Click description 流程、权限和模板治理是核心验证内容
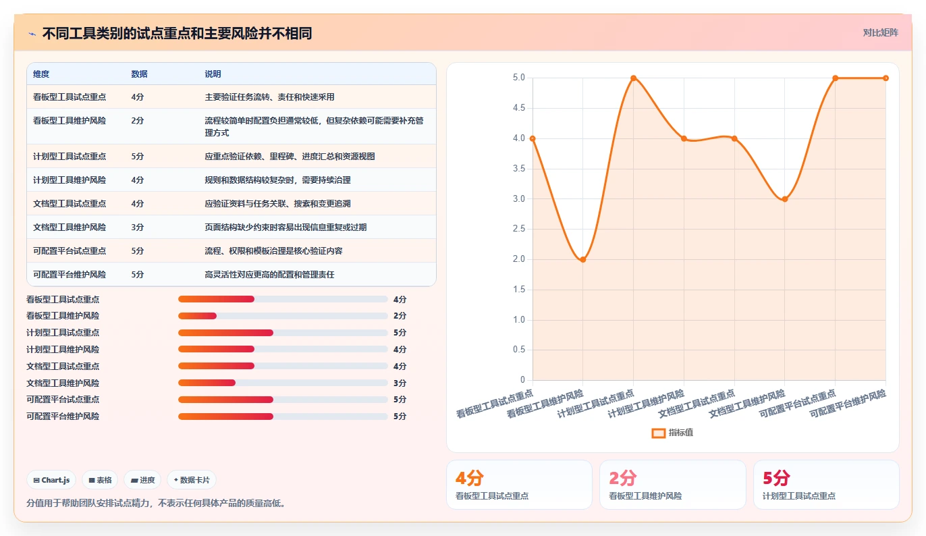The width and height of the screenshot is (926, 536). tap(273, 251)
